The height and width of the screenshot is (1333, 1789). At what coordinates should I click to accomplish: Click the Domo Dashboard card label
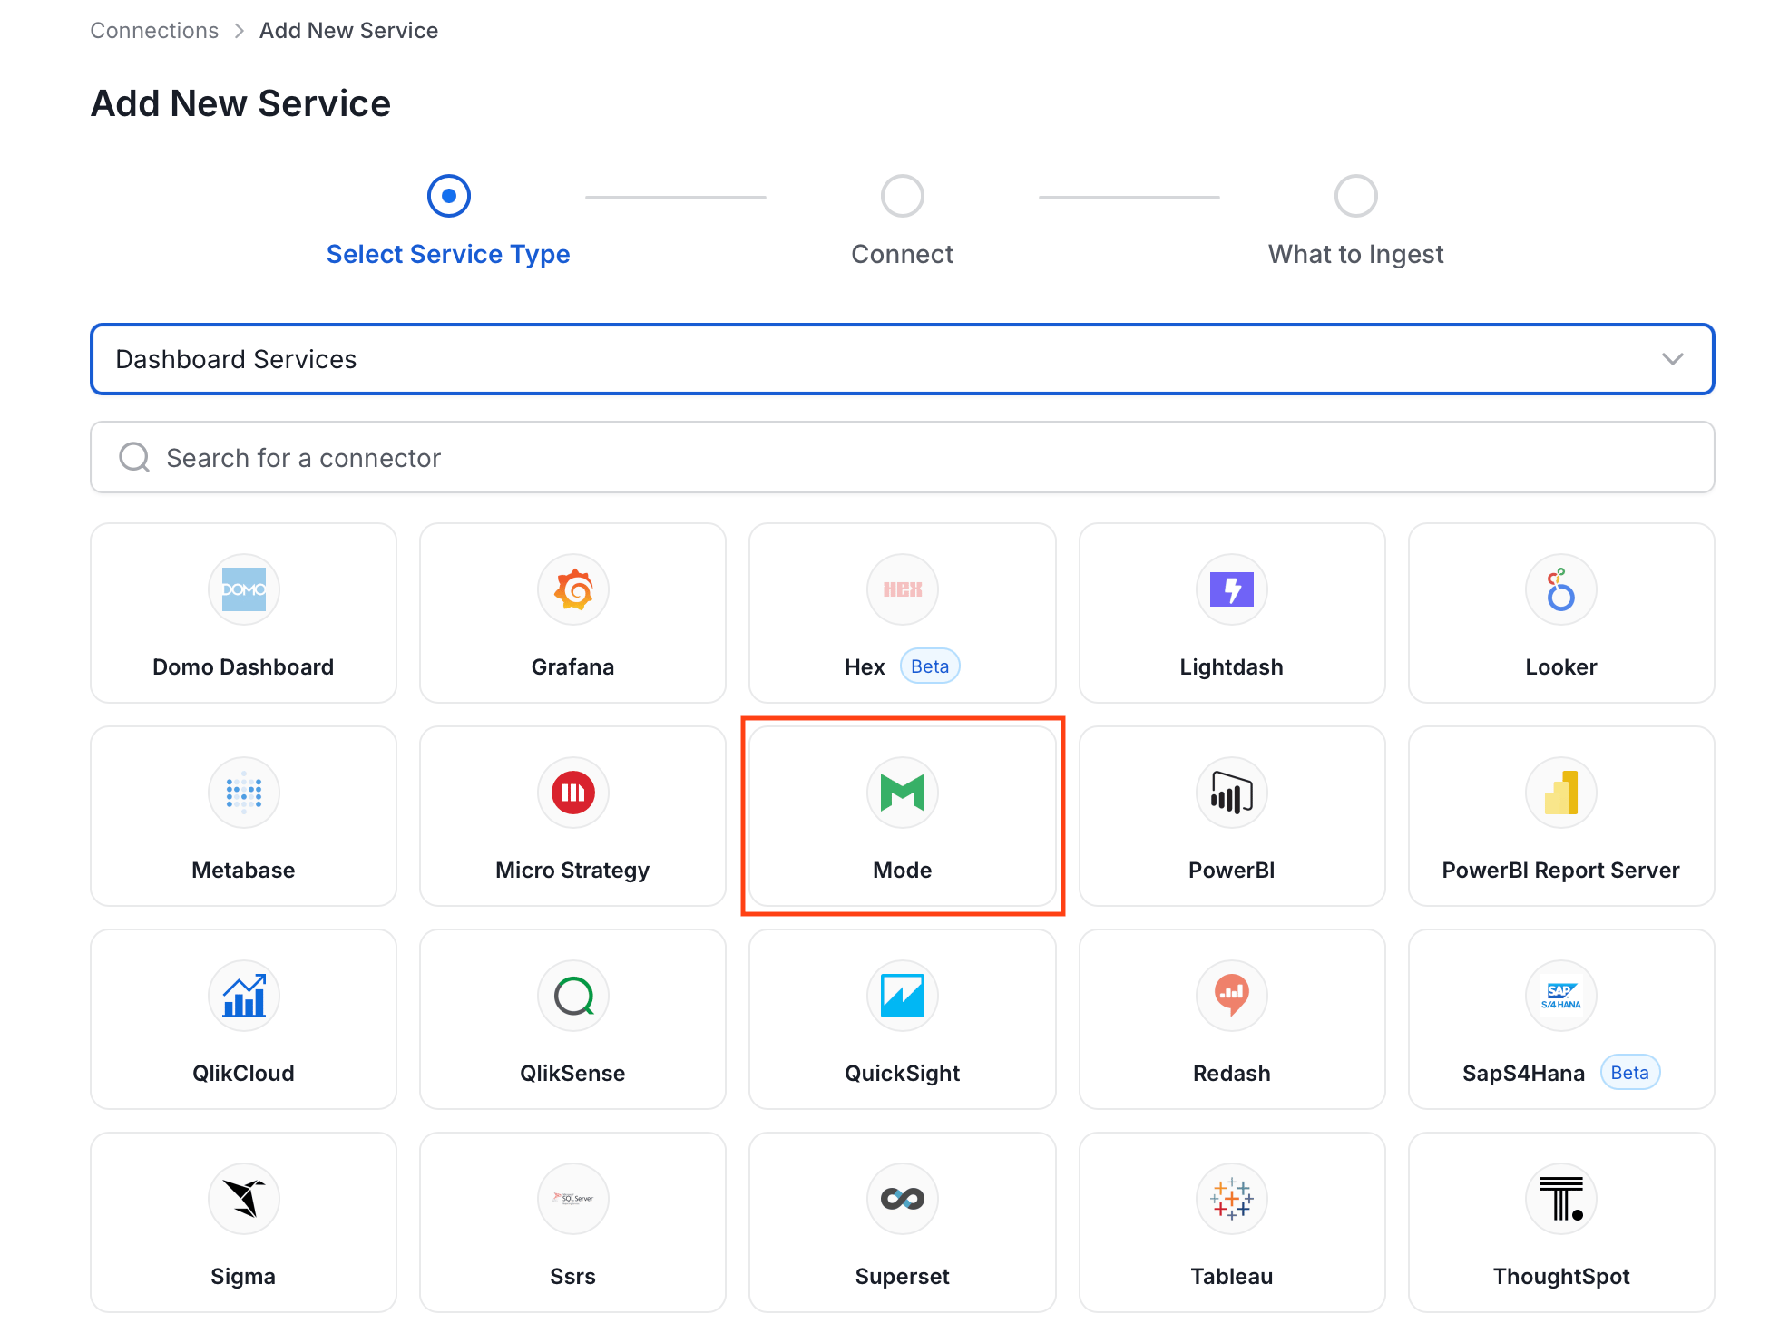click(243, 666)
